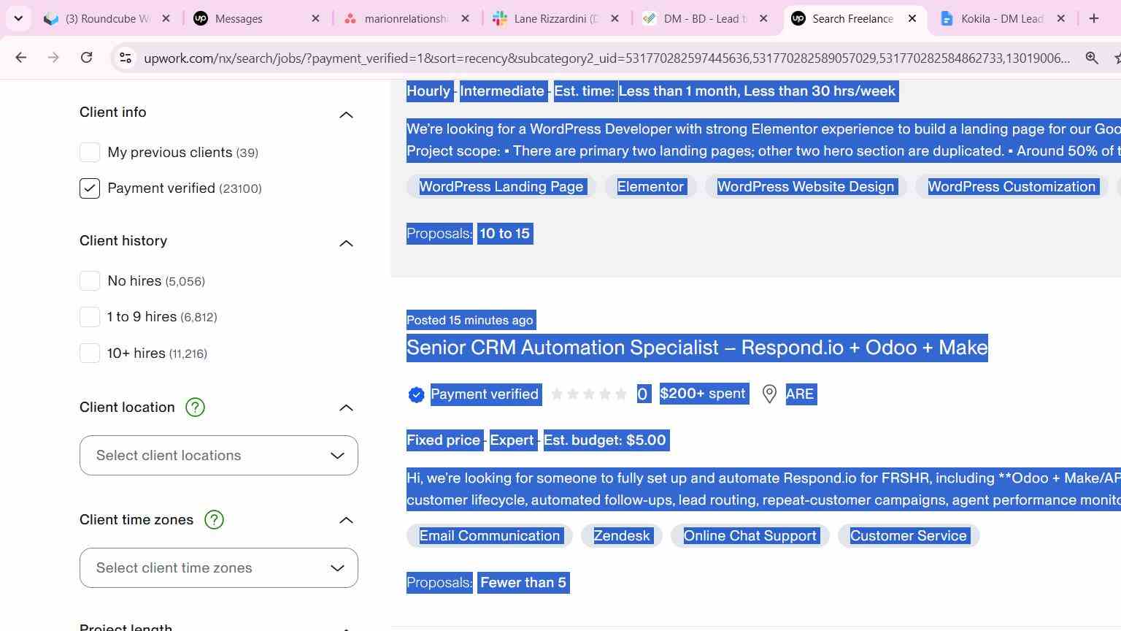Screen dimensions: 1121x631
Task: Click the browser back arrow
Action: (20, 58)
